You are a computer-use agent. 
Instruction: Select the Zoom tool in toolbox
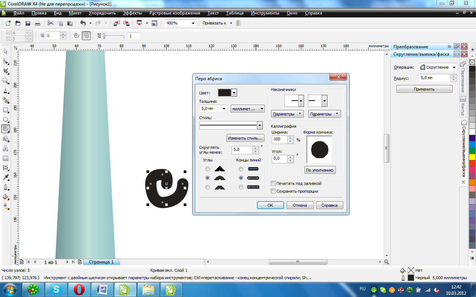[6, 81]
